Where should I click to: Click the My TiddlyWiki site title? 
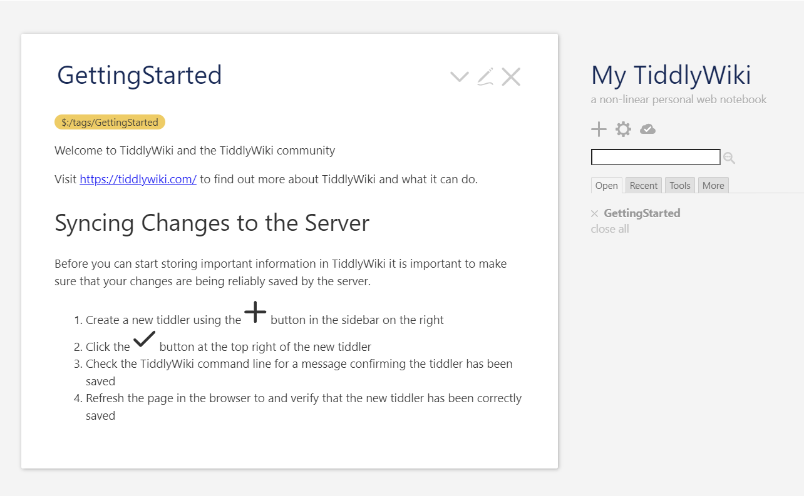coord(671,75)
